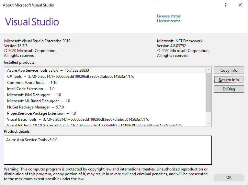
Task: Launch DxDiag from the button
Action: click(229, 89)
